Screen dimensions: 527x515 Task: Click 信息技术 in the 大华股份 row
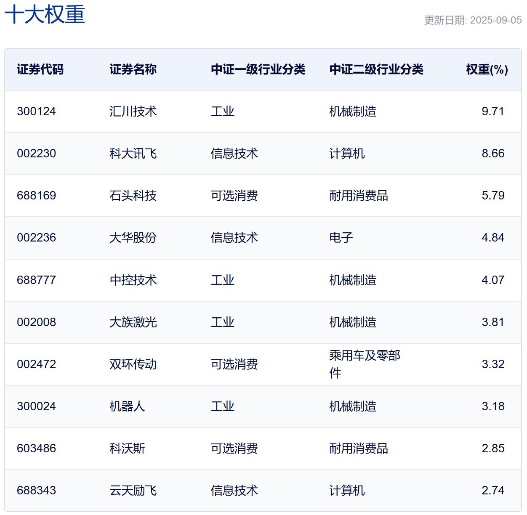(x=234, y=238)
